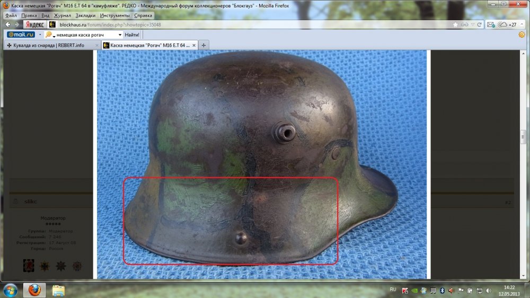Bookmark this page with the star icon

(x=456, y=24)
